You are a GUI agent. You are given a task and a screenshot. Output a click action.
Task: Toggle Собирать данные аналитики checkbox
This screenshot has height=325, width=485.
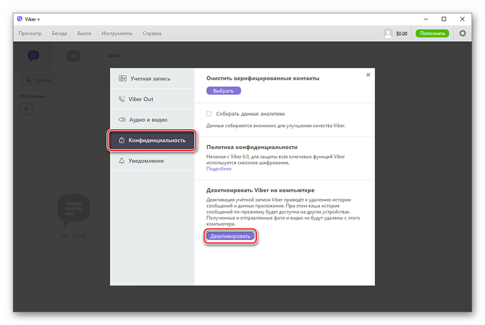[209, 113]
